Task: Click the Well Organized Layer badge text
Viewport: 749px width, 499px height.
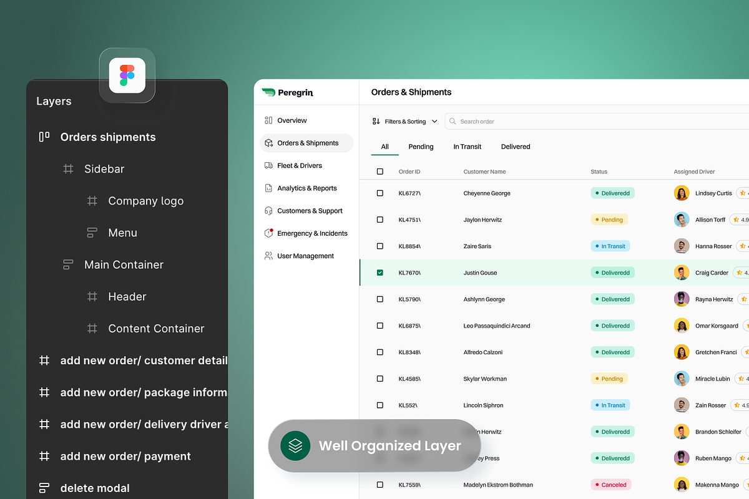Action: click(x=390, y=445)
